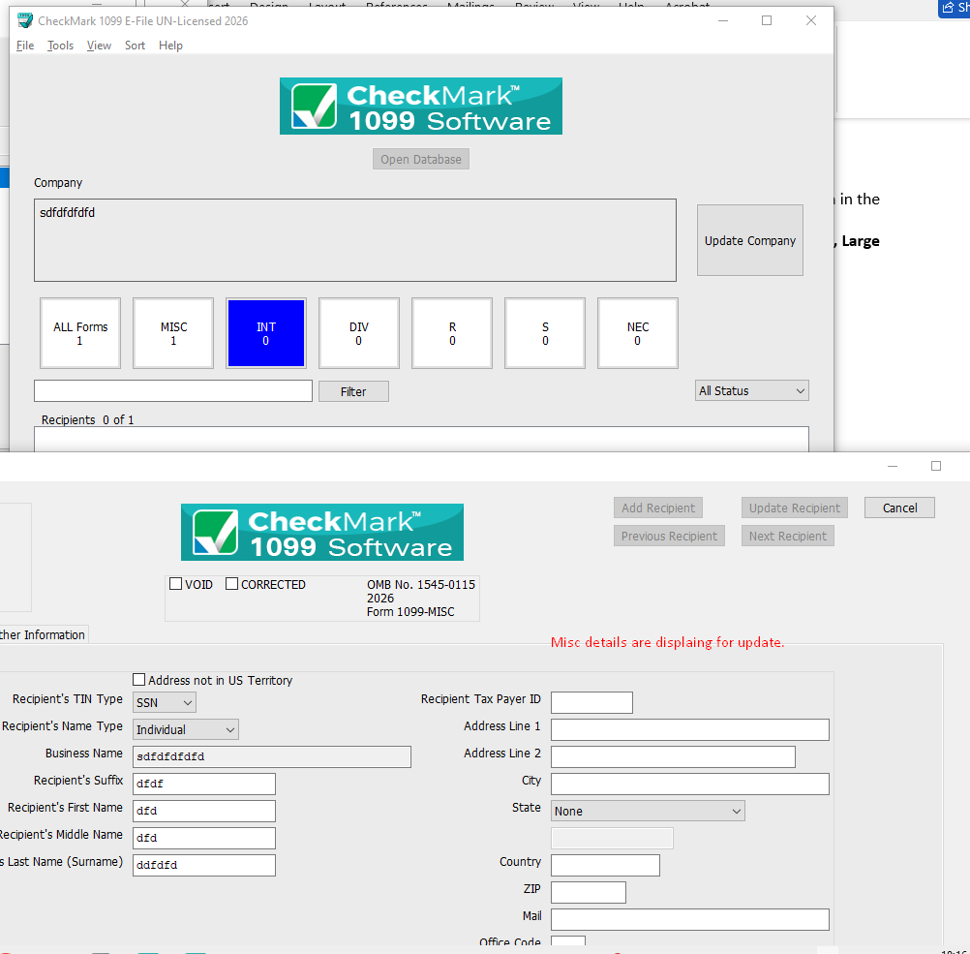This screenshot has width=970, height=954.
Task: Click the Share button in Word window
Action: [x=954, y=8]
